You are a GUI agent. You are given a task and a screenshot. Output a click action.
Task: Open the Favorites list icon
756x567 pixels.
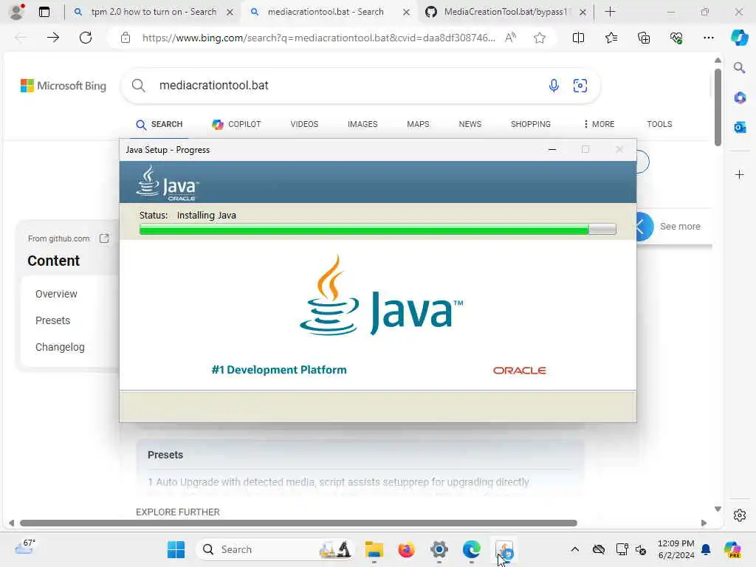611,38
